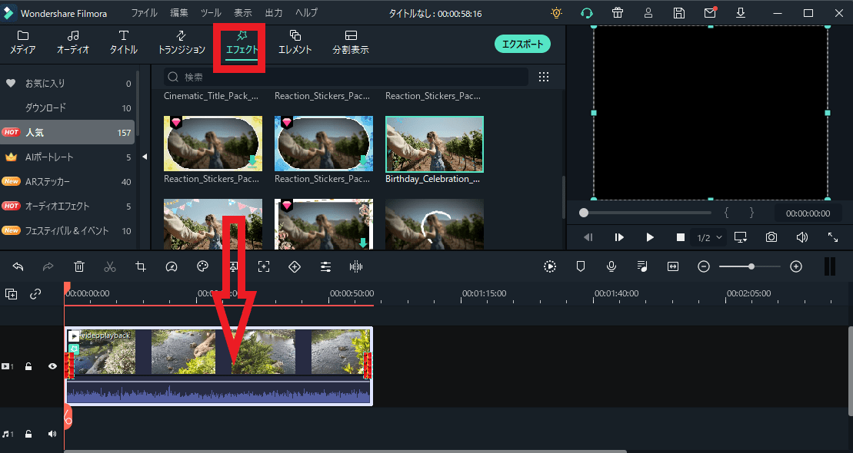Open the color palette icon
Screen dimensions: 853x453
coord(202,266)
